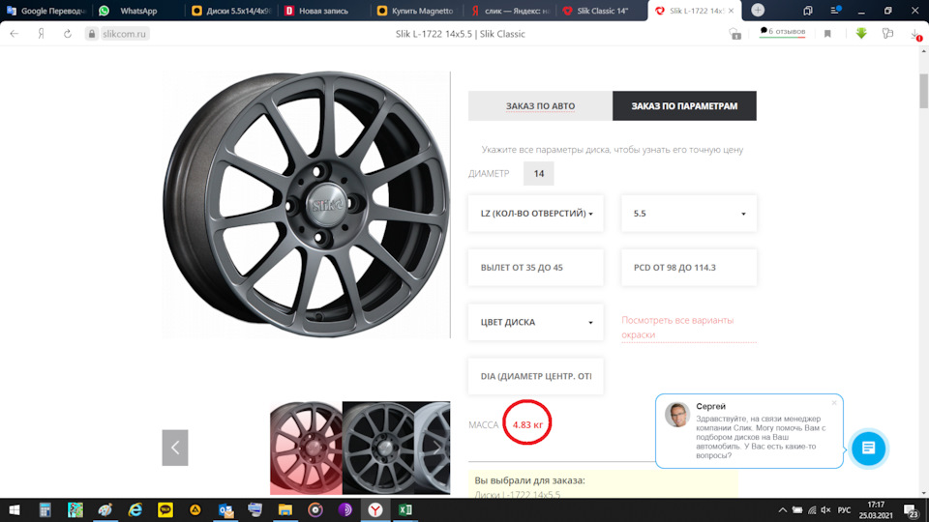Switch to the Купить Magnetto tab
Image resolution: width=929 pixels, height=522 pixels.
(416, 11)
